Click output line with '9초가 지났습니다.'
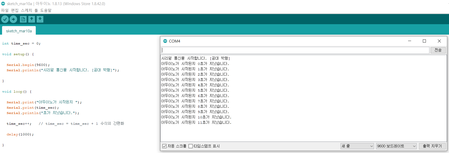 [x=195, y=112]
